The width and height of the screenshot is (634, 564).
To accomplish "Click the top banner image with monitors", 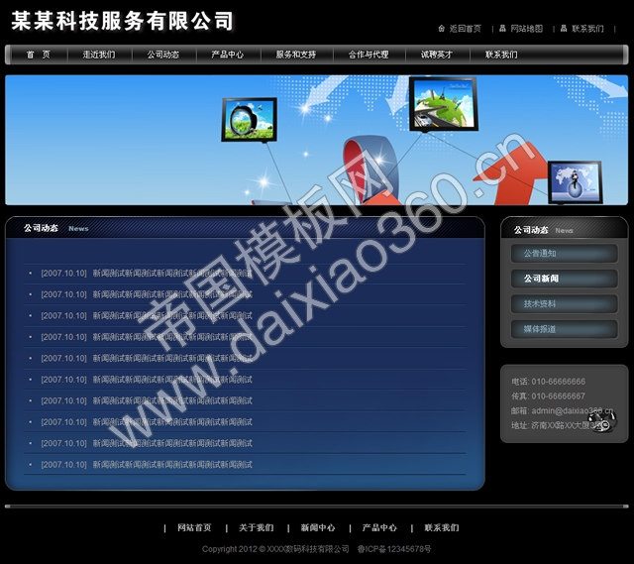I will point(316,140).
